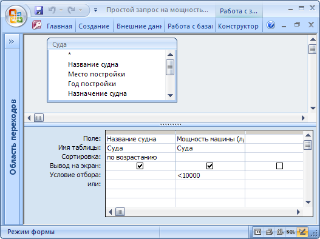Select the Название судна field in Суда list
This screenshot has width=320, height=239.
93,64
